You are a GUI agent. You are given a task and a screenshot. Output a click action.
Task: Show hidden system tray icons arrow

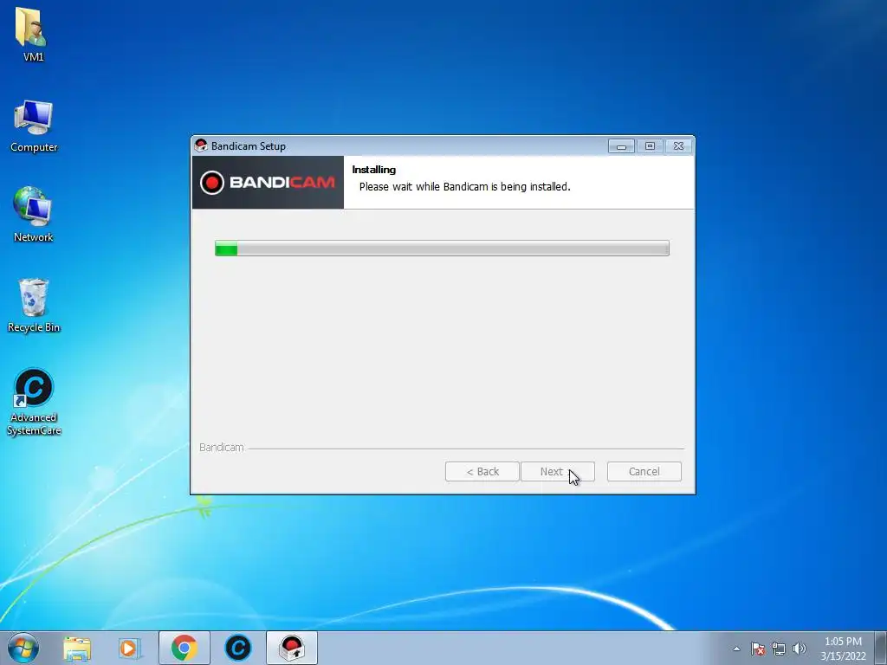(736, 649)
